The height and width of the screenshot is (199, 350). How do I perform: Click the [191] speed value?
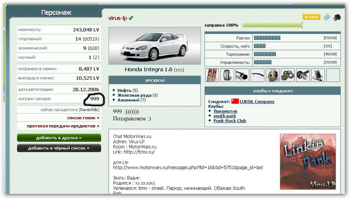coord(328,46)
